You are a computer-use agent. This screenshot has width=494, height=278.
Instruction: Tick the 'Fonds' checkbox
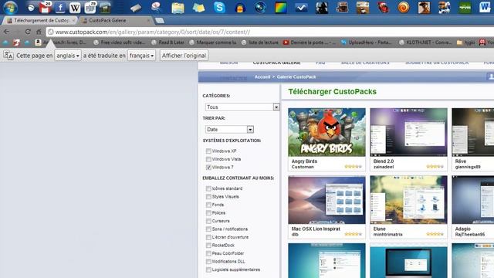pyautogui.click(x=208, y=205)
